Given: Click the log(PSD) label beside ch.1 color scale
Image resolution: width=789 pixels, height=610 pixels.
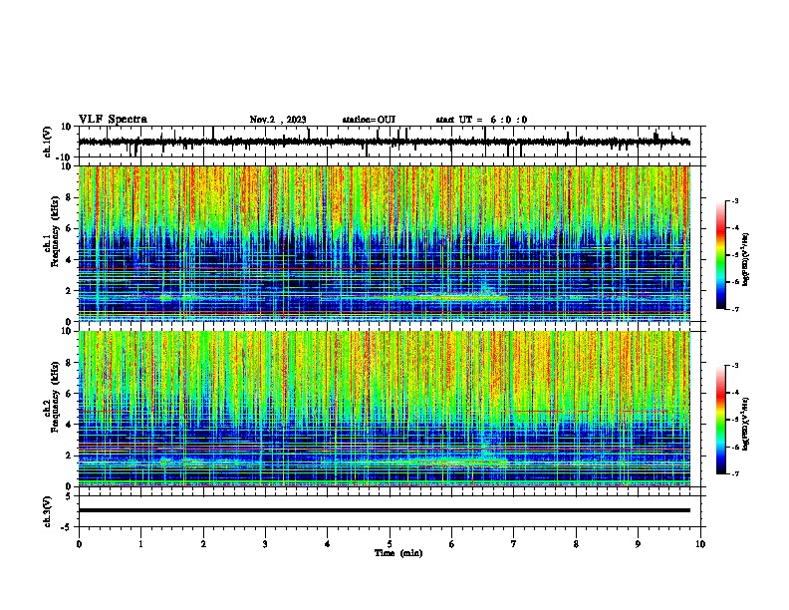Looking at the screenshot, I should coord(745,259).
